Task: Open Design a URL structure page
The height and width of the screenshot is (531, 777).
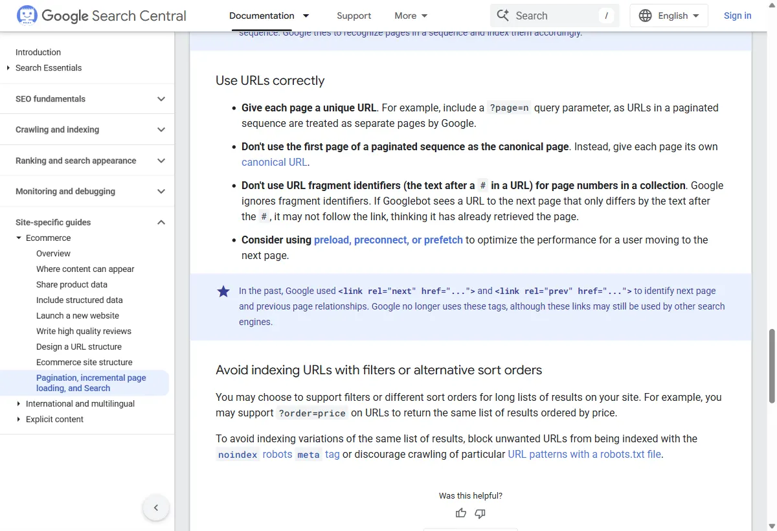Action: (x=79, y=347)
